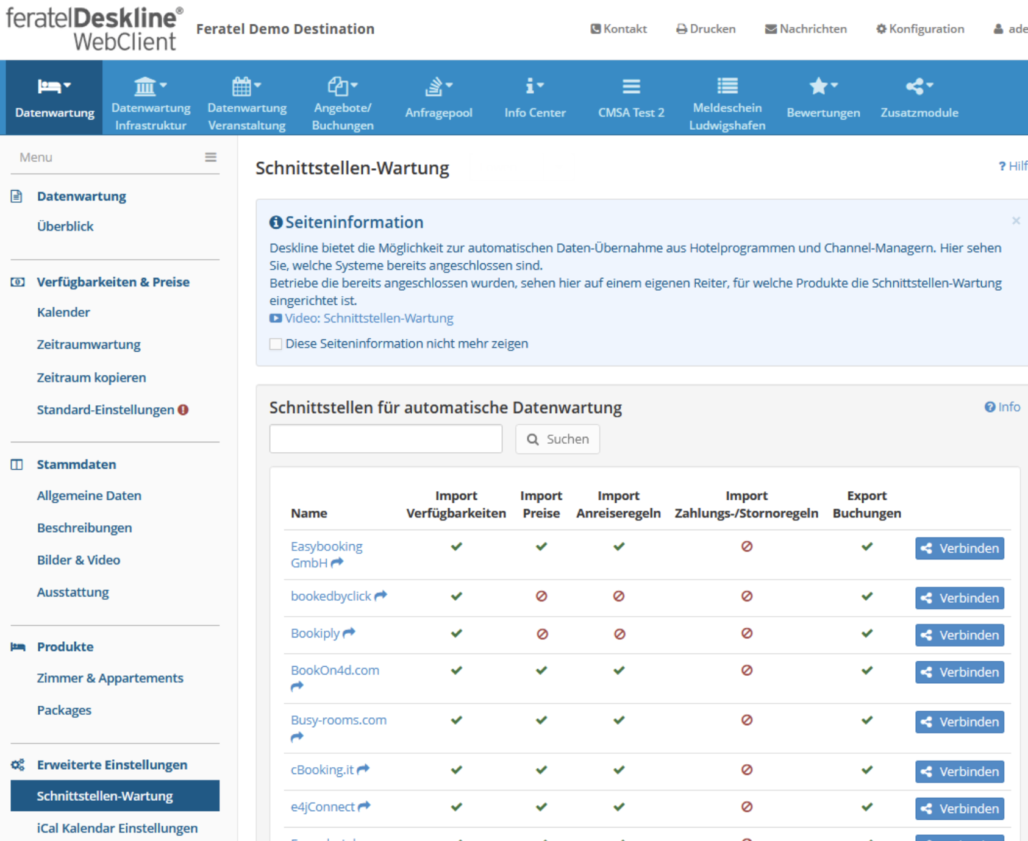Click Easybooking Zahlungs-/Stornoregeln blocked icon
The image size is (1028, 841).
point(746,546)
